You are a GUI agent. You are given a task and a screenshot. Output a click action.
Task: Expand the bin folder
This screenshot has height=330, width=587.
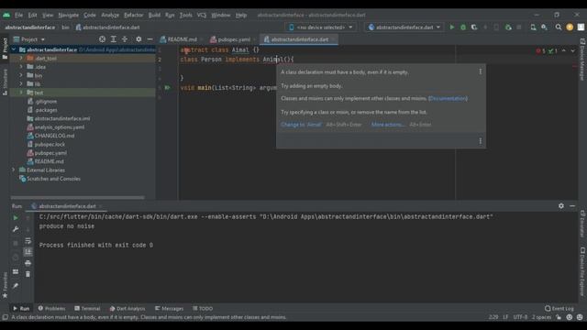21,75
